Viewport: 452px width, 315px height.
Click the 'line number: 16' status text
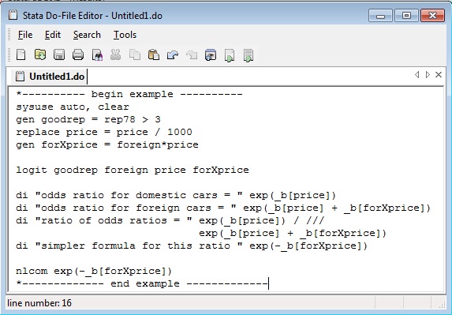pos(39,303)
